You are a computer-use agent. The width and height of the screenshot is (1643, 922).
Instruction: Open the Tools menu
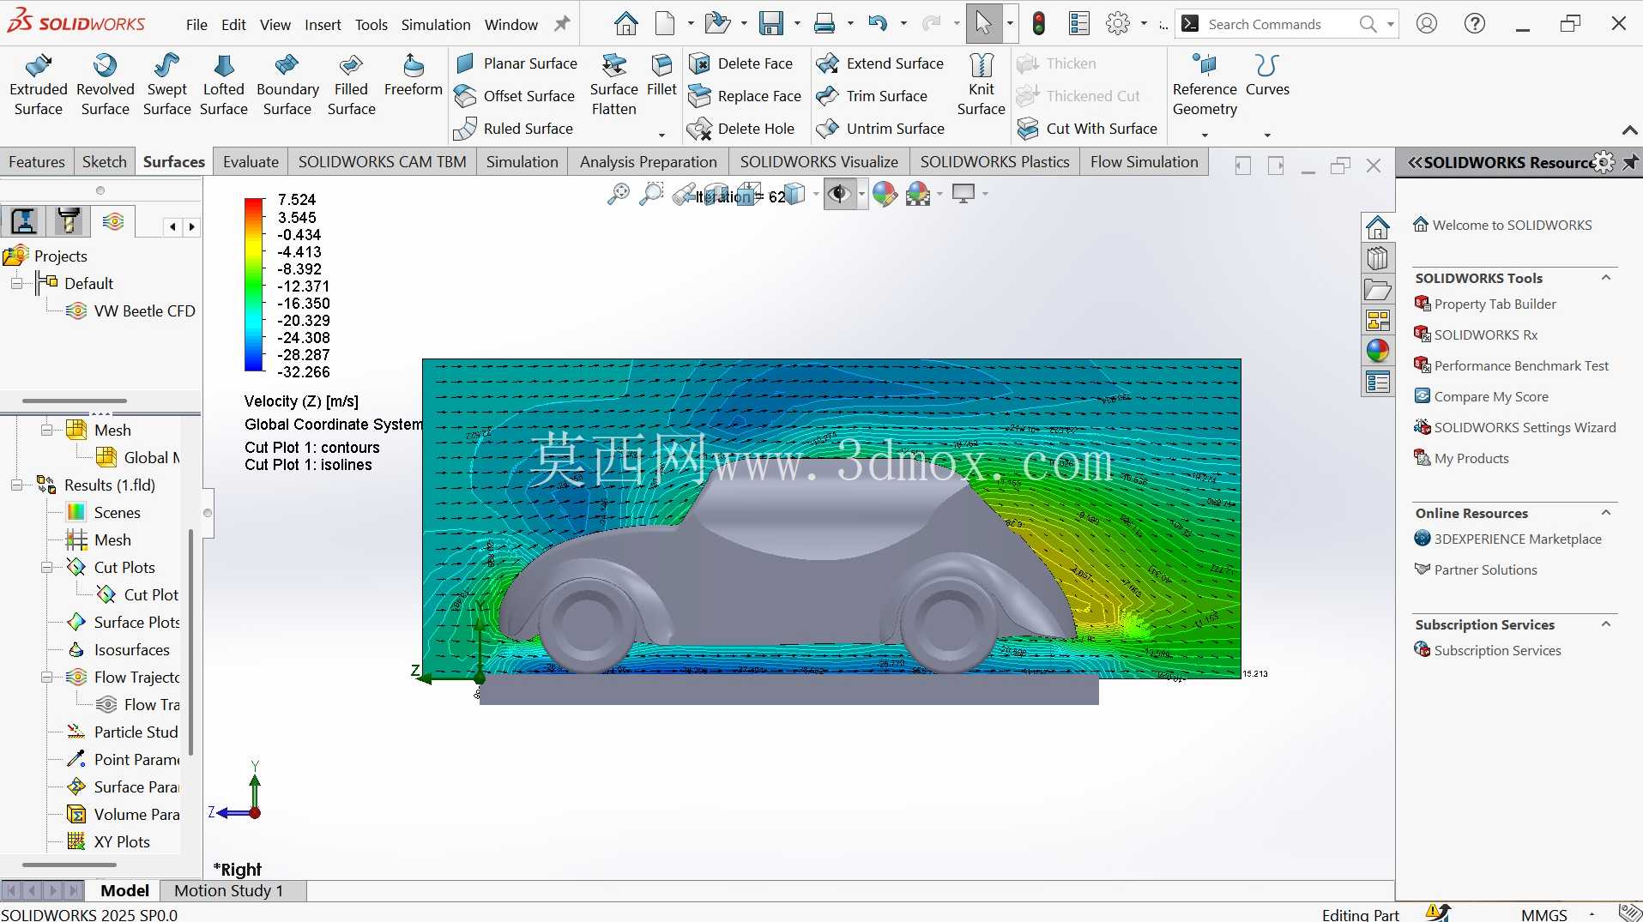pos(371,25)
